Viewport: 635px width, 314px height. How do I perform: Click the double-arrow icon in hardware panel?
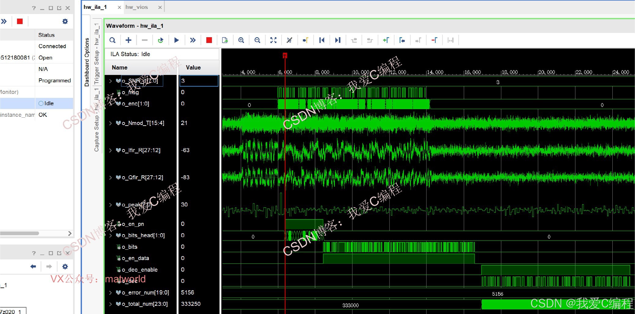pos(4,21)
